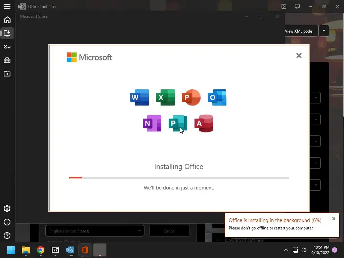344x258 pixels.
Task: Click the Word icon in the installer
Action: tap(139, 97)
